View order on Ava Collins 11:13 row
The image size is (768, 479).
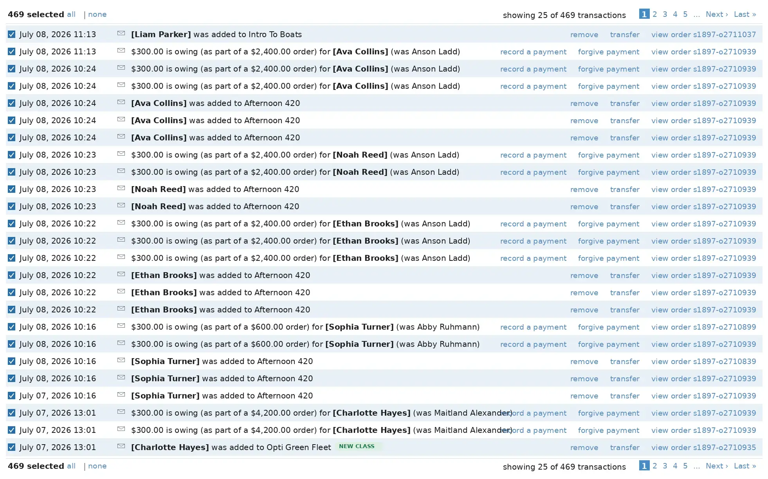pyautogui.click(x=703, y=52)
